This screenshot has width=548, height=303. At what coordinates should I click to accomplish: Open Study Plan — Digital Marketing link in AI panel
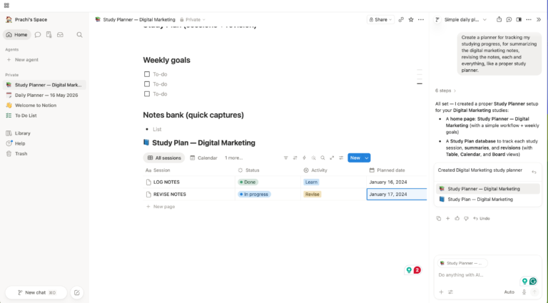[x=488, y=200]
